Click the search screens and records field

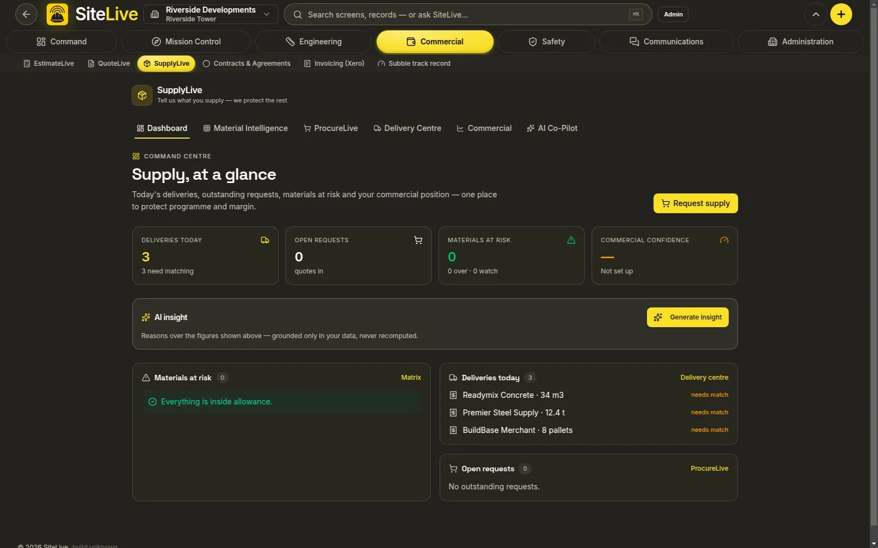[468, 14]
